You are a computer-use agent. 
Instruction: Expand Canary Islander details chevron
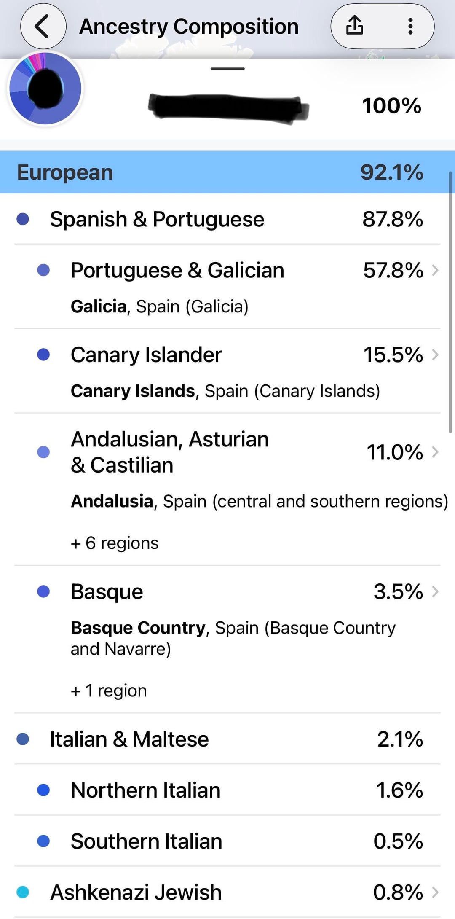click(x=436, y=355)
